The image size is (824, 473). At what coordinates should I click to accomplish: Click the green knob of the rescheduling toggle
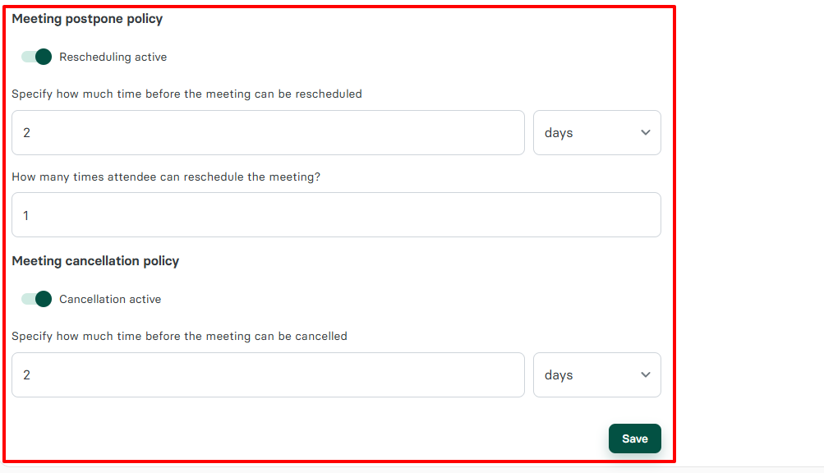coord(43,57)
